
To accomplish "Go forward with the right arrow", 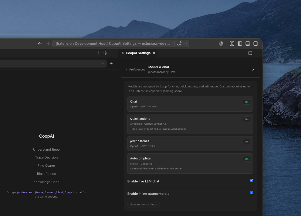I will pyautogui.click(x=48, y=44).
